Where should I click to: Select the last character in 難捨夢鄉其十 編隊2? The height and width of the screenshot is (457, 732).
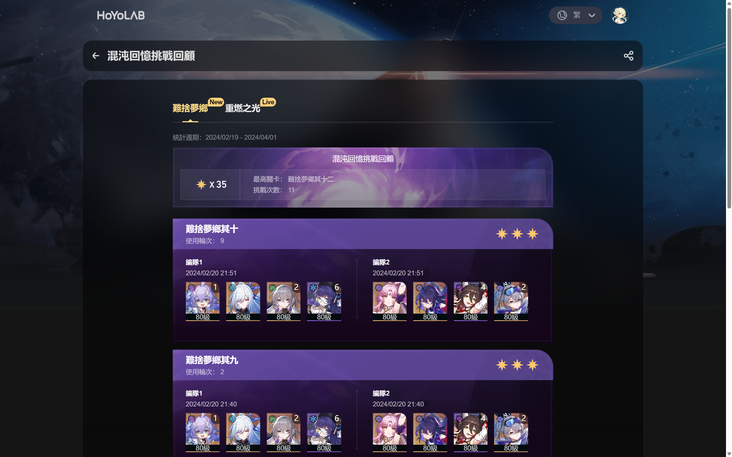(511, 301)
